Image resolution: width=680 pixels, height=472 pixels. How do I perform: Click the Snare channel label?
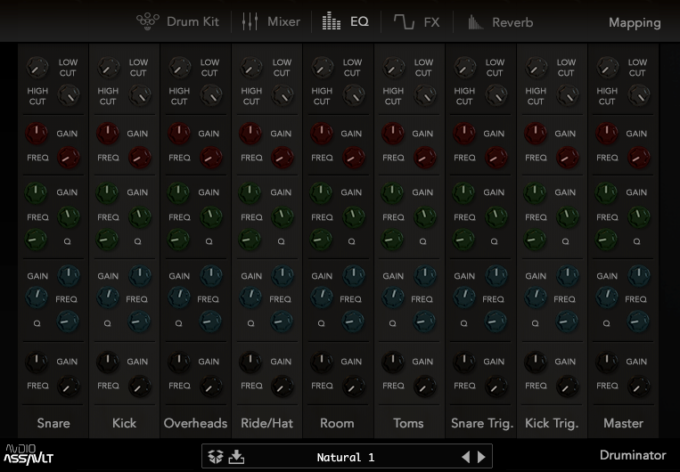53,423
